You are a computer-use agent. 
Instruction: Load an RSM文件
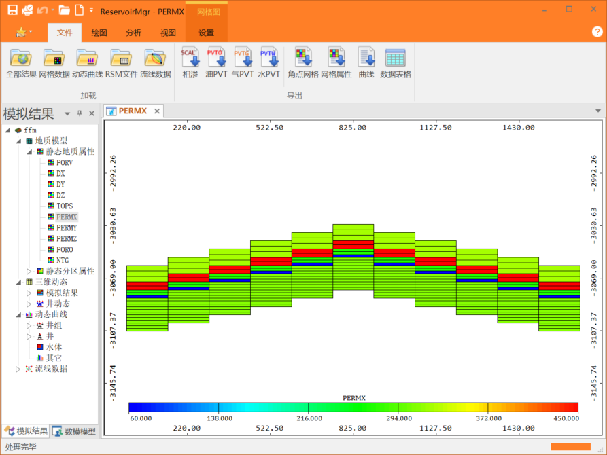pyautogui.click(x=121, y=63)
